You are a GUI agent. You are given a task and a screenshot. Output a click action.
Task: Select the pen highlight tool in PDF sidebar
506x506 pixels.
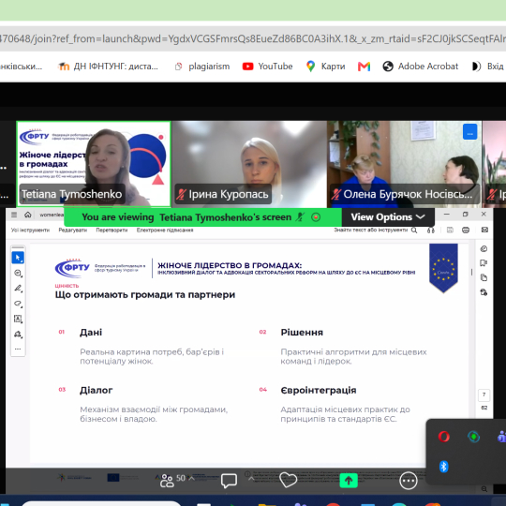click(18, 289)
